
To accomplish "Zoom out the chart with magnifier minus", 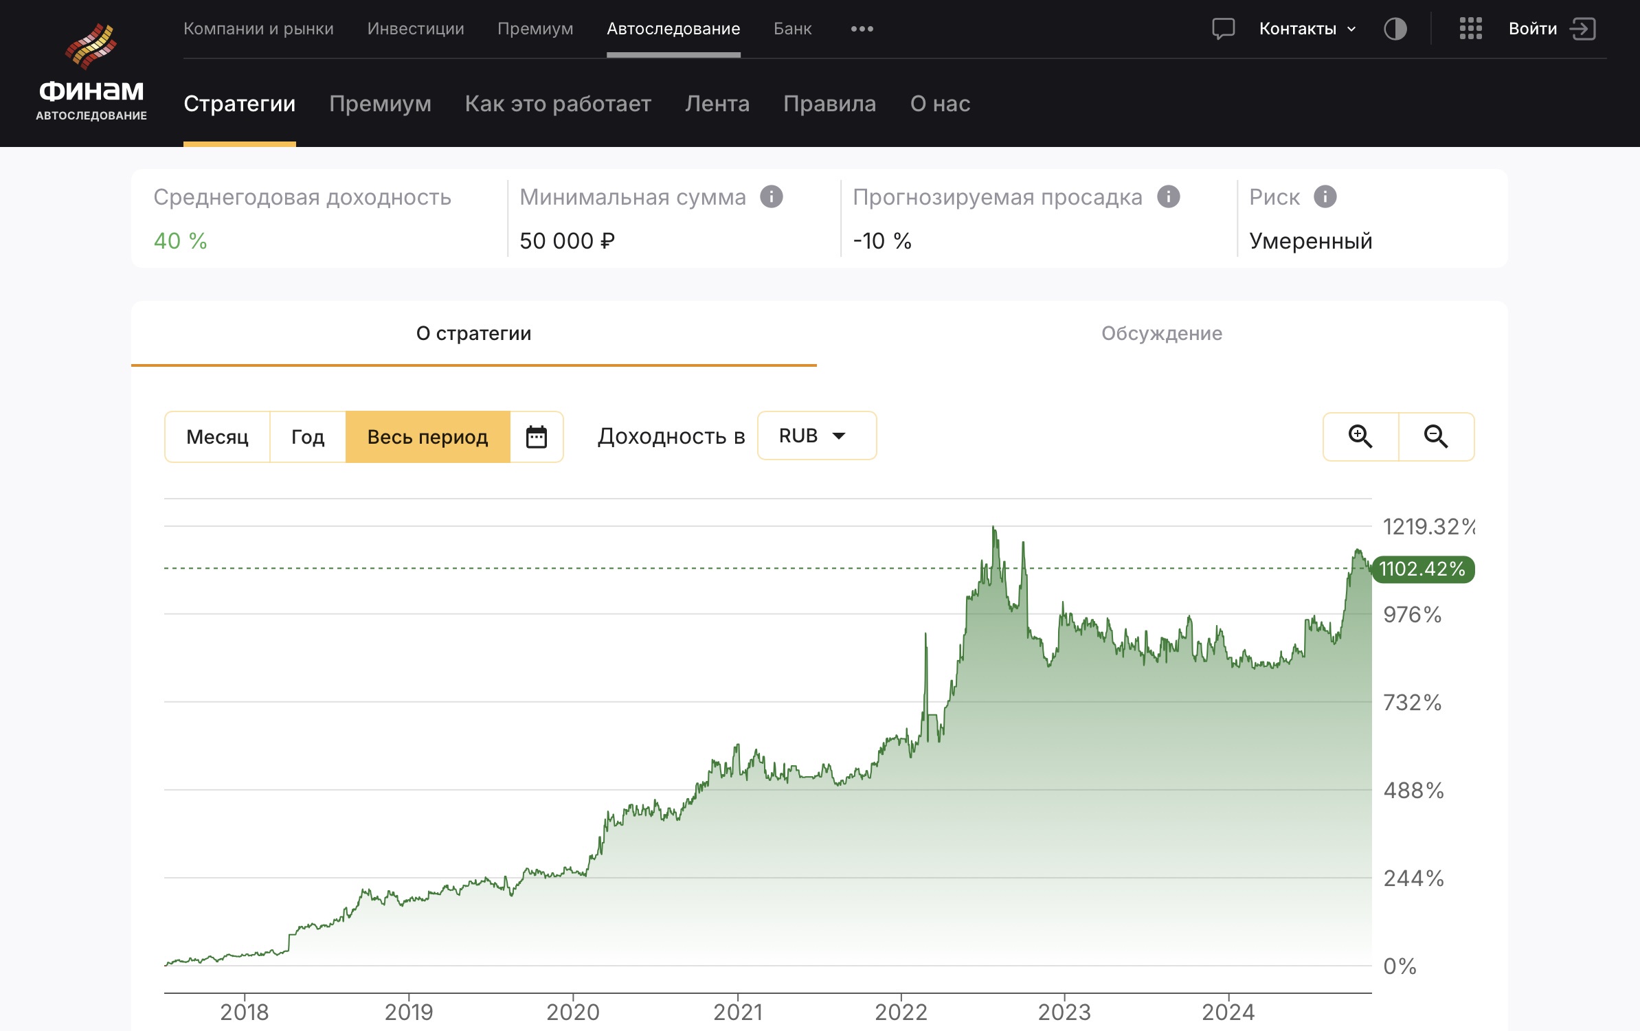I will (x=1436, y=437).
